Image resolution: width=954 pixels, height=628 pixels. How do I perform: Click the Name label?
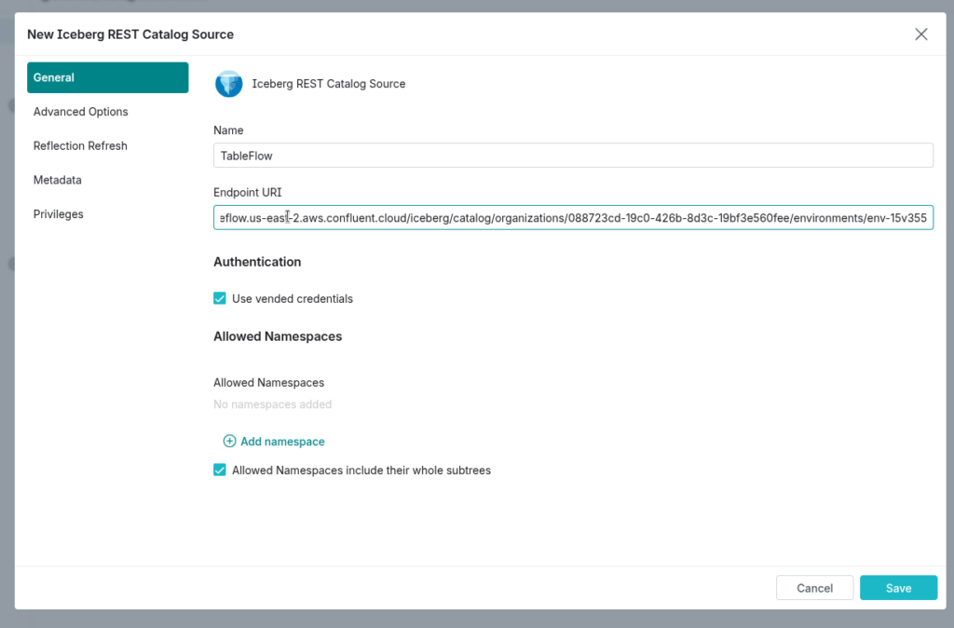228,130
